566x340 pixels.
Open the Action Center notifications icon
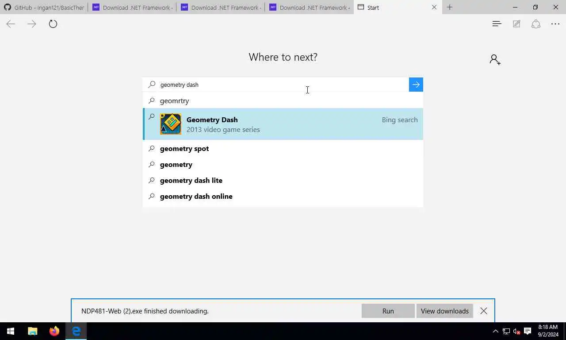tap(528, 331)
